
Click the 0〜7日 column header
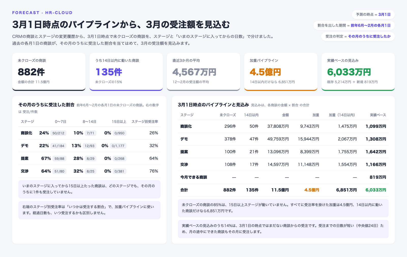[61, 122]
